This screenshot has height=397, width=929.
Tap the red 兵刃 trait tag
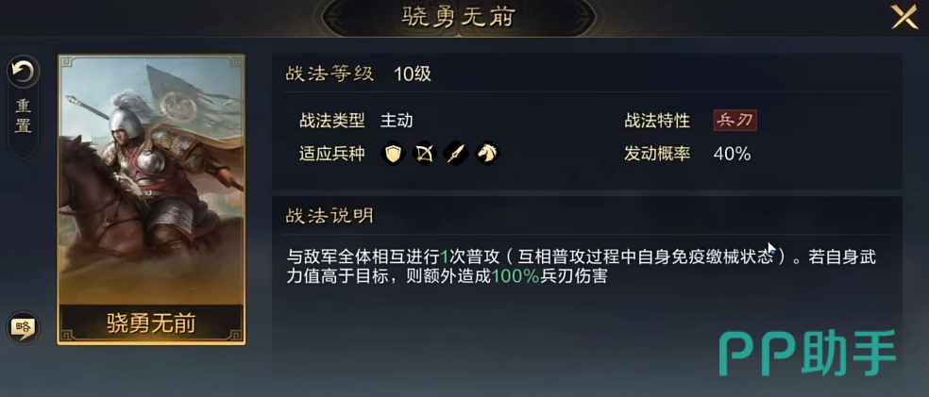[735, 121]
